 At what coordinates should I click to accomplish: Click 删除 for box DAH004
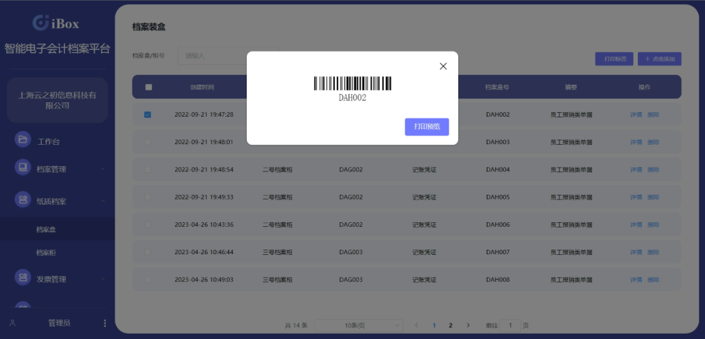pos(653,169)
